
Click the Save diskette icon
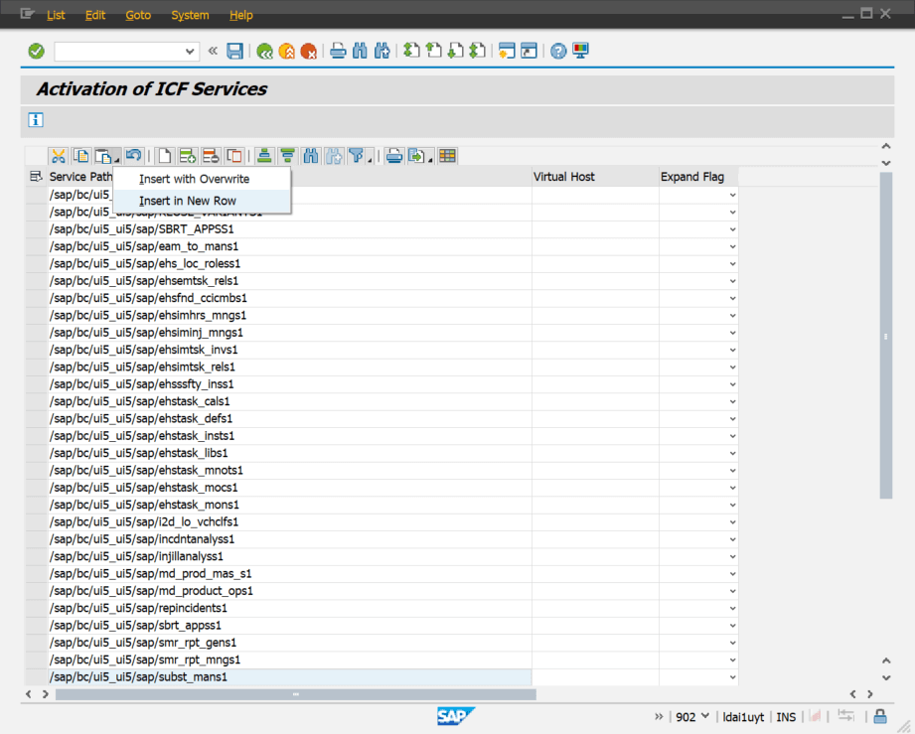coord(234,52)
